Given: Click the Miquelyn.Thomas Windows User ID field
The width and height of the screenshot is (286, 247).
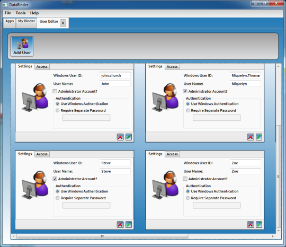Looking at the screenshot, I should pyautogui.click(x=245, y=75).
